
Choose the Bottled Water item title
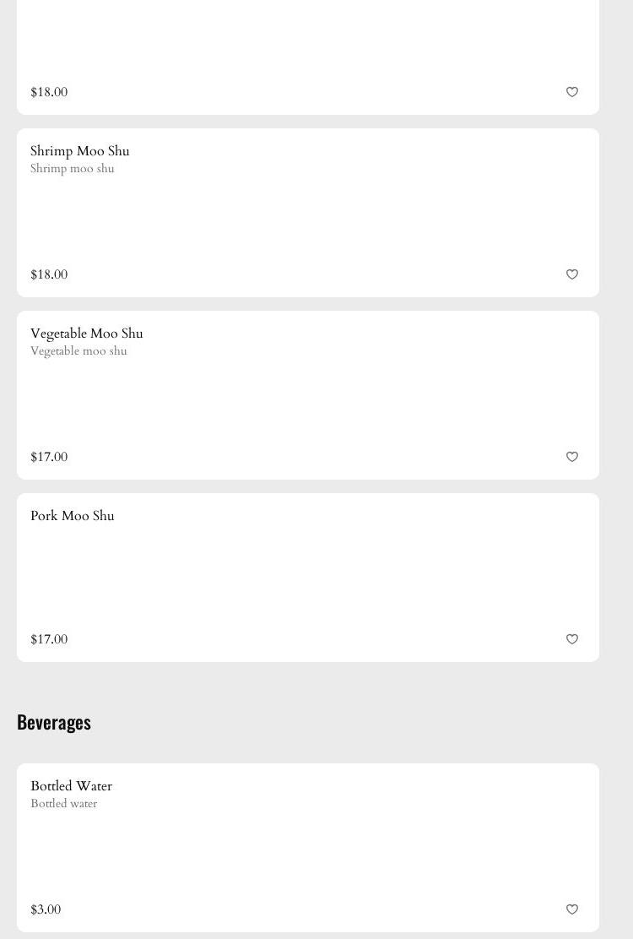pos(72,786)
